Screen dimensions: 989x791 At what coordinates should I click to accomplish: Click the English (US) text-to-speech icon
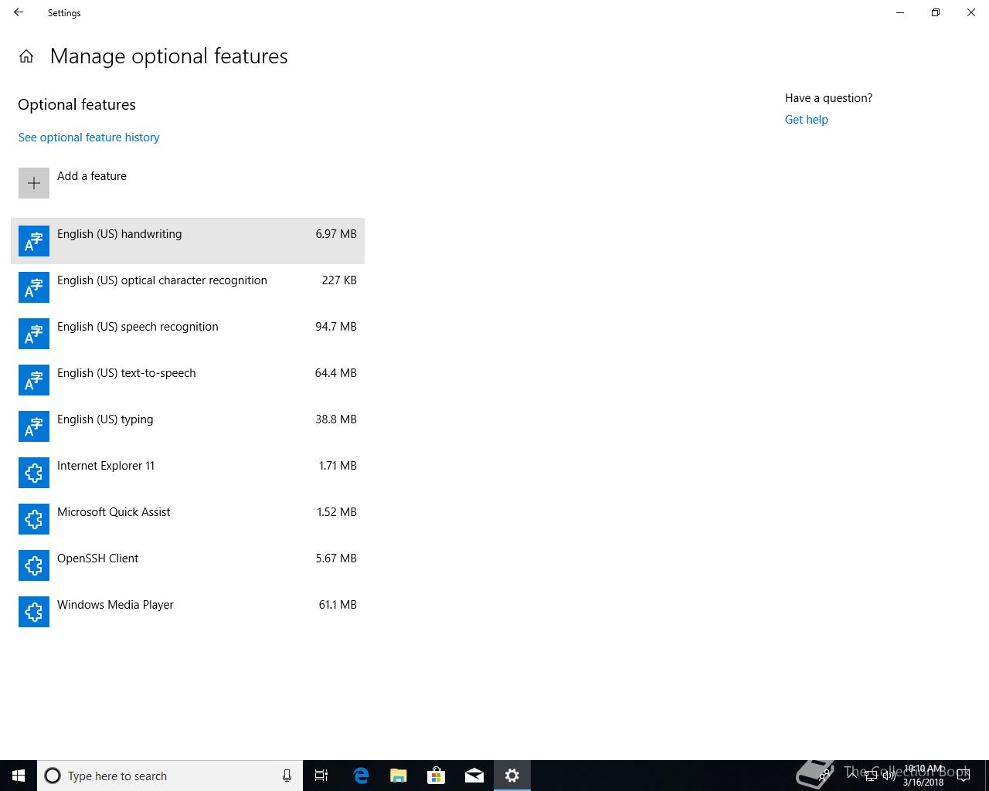tap(34, 380)
